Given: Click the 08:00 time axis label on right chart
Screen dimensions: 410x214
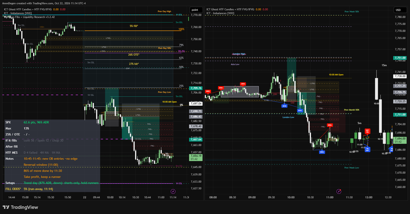Looking at the screenshot, I should pos(213,197).
